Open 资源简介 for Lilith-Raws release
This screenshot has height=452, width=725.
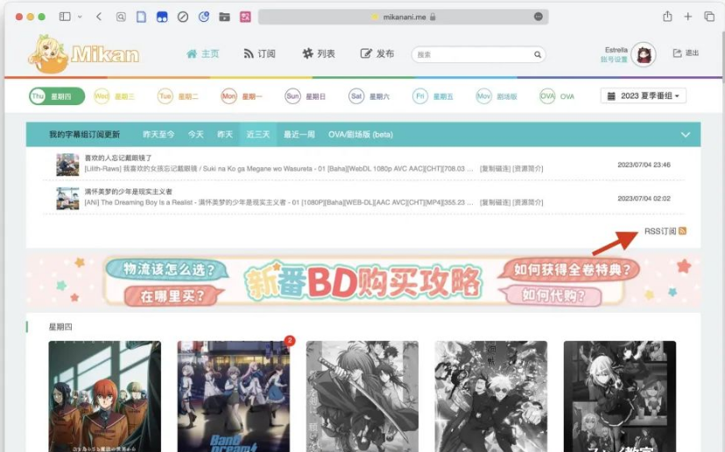pos(528,169)
